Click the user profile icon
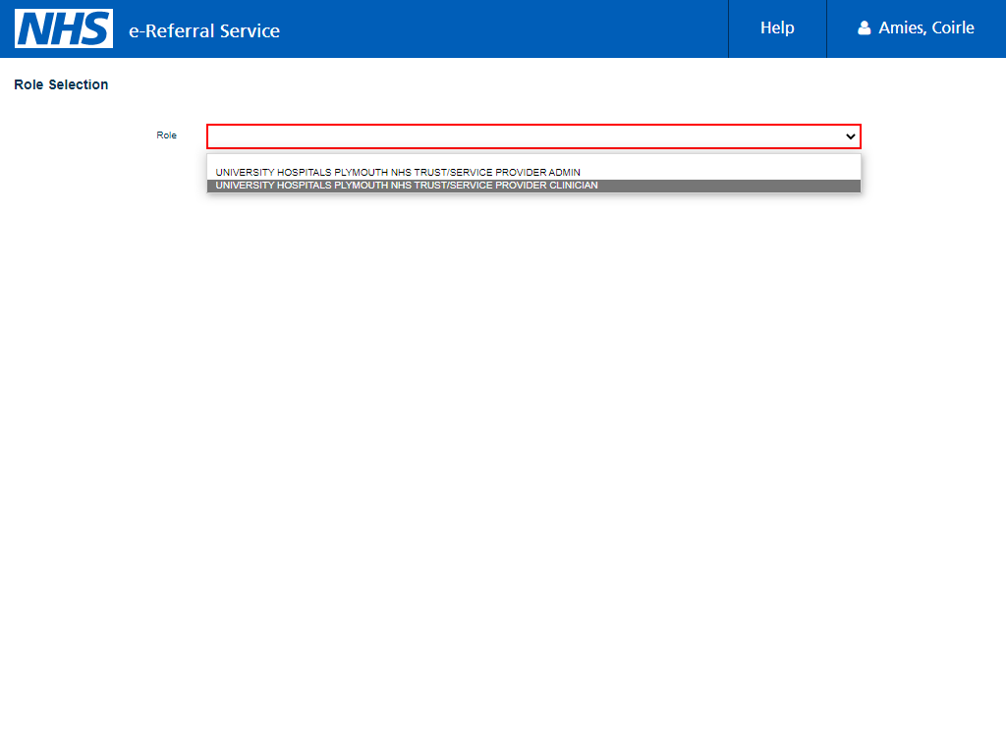The width and height of the screenshot is (1006, 754). tap(865, 28)
